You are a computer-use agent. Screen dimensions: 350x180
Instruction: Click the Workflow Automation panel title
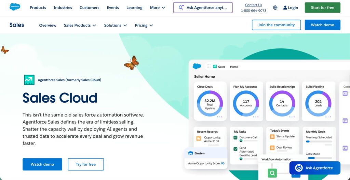point(276,159)
